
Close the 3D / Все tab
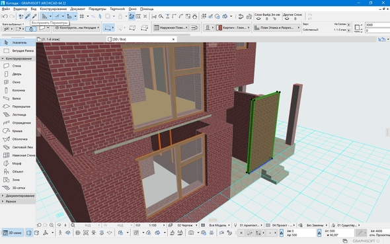coord(173,39)
